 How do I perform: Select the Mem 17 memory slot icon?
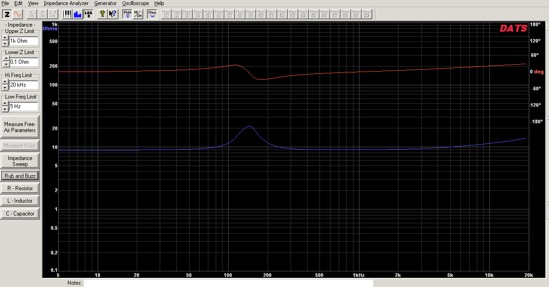[335, 14]
